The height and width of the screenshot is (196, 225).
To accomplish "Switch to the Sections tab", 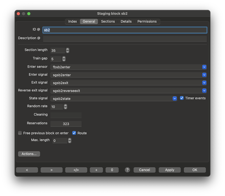I will pyautogui.click(x=108, y=22).
